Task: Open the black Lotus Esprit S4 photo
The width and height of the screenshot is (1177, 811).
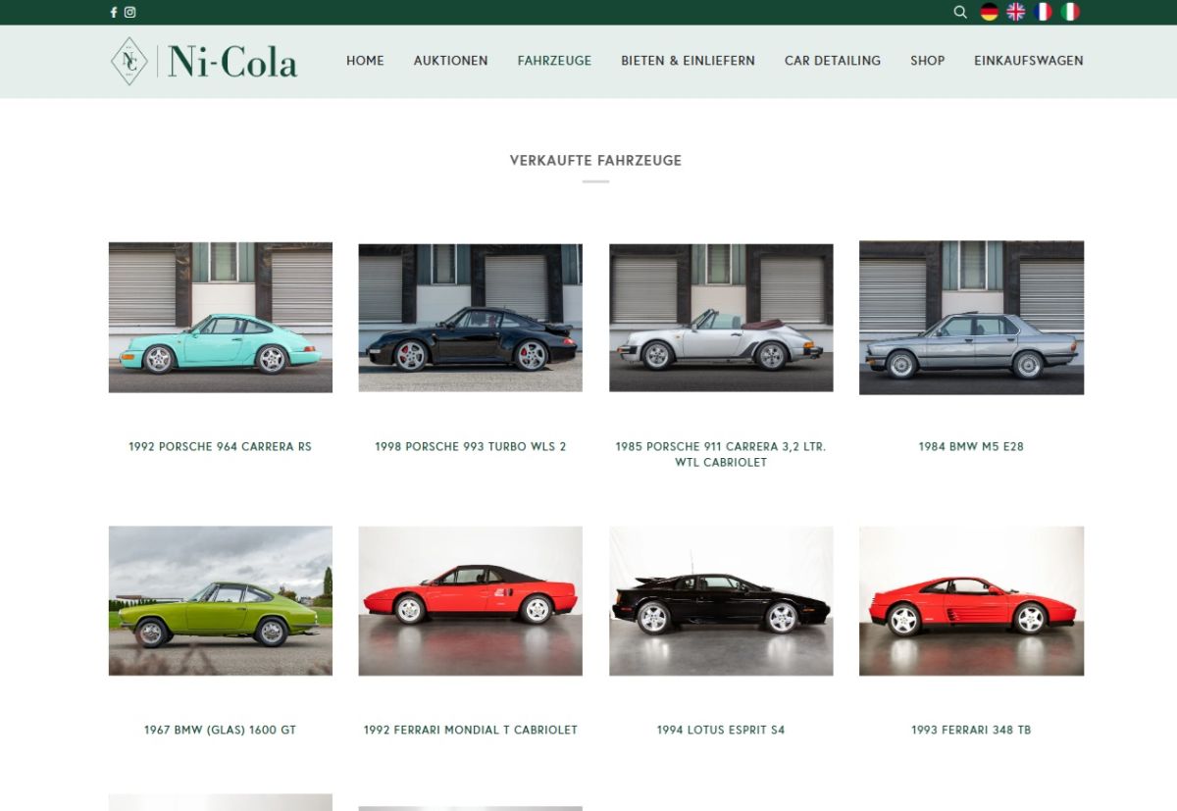Action: (721, 601)
